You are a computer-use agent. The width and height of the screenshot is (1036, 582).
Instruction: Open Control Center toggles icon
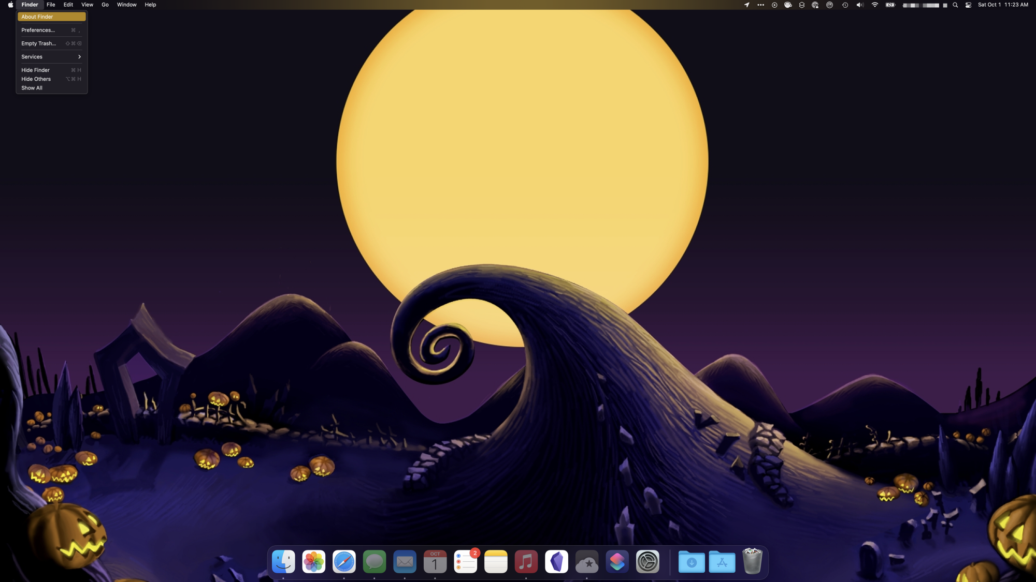coord(968,5)
